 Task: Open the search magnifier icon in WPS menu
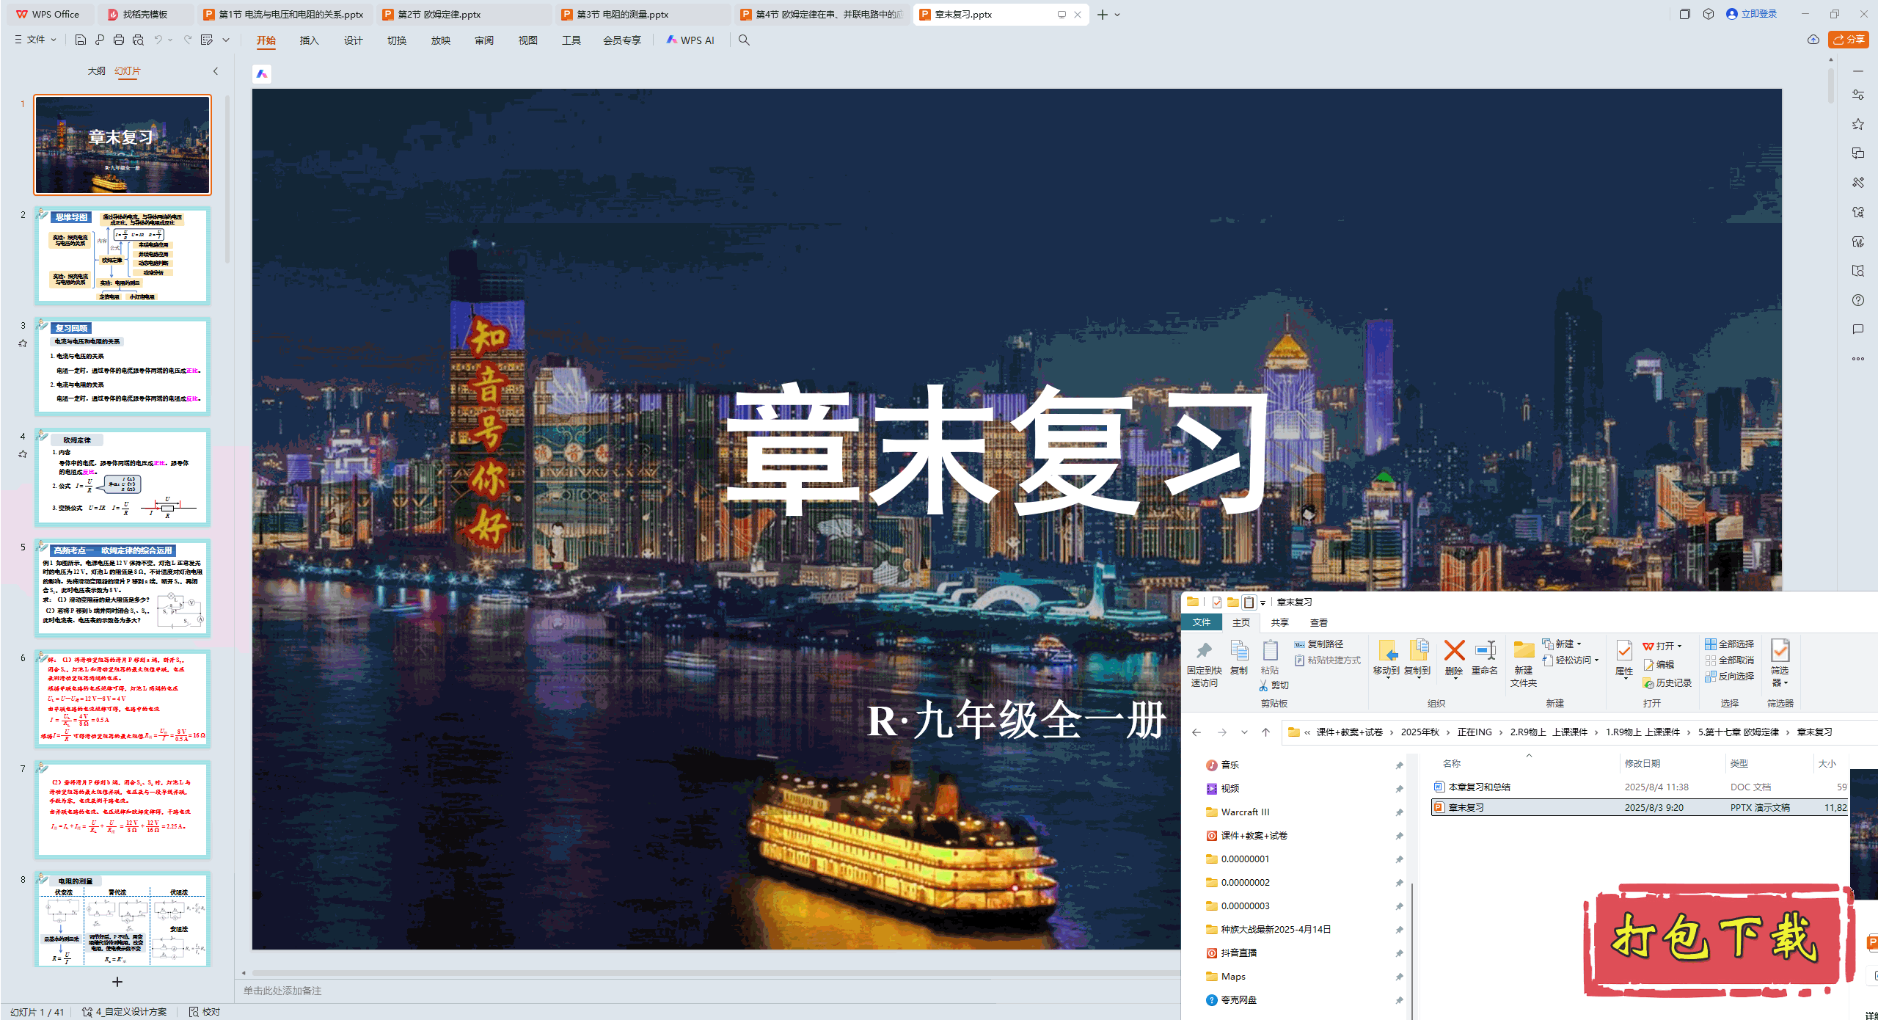tap(744, 40)
